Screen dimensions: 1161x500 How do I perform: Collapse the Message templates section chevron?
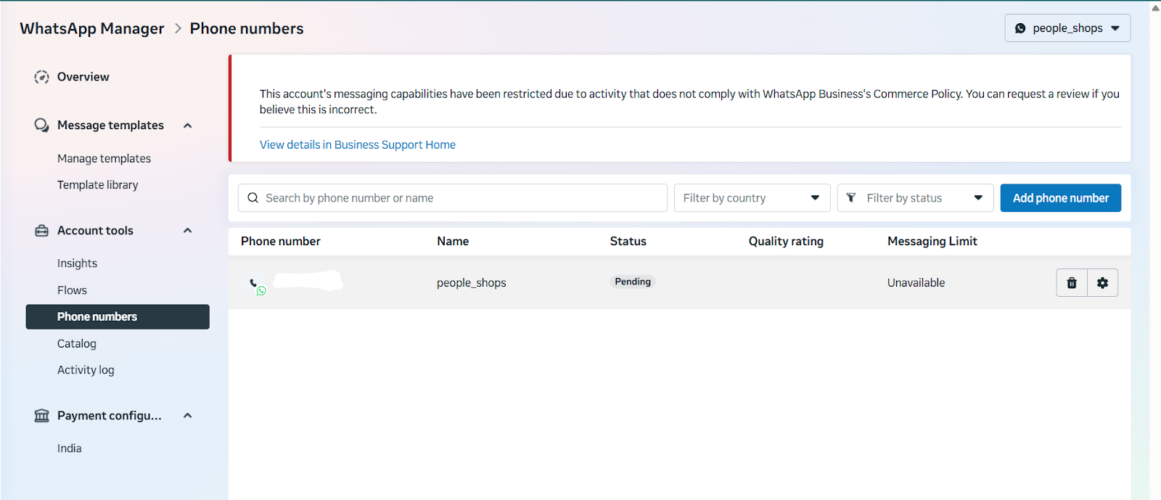(188, 126)
